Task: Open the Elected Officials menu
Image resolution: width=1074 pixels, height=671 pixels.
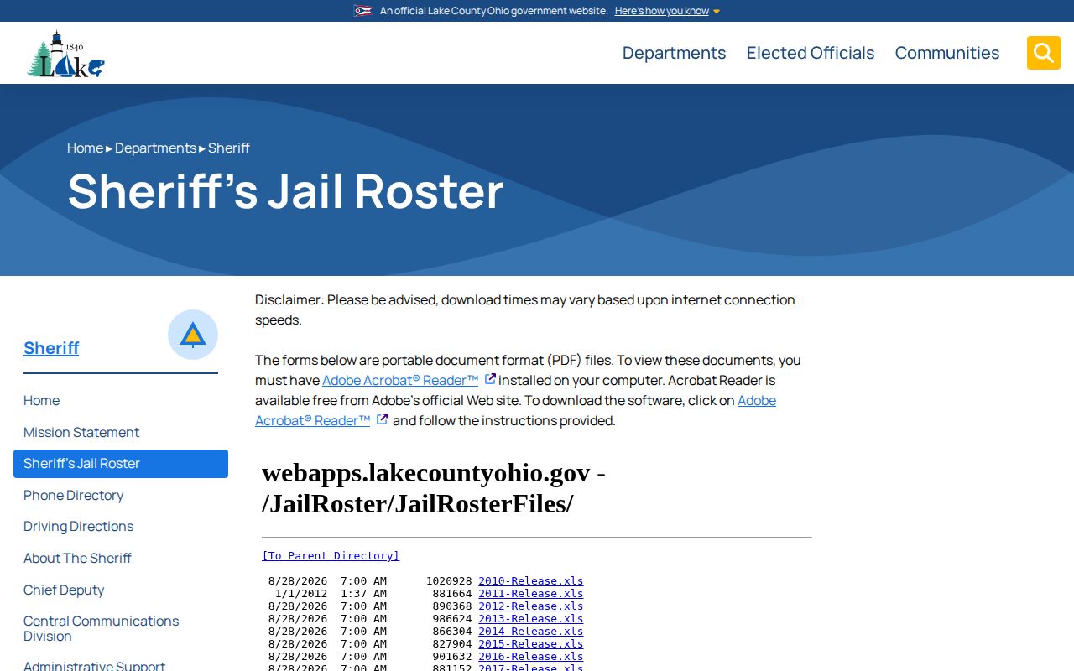Action: [811, 53]
